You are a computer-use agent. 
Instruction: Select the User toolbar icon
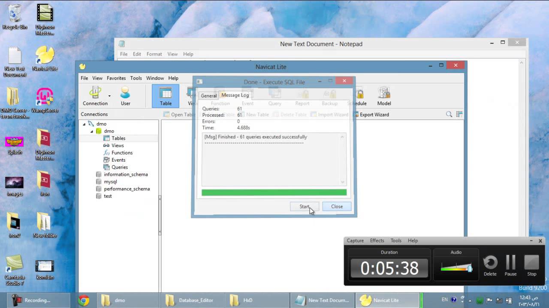coord(125,96)
